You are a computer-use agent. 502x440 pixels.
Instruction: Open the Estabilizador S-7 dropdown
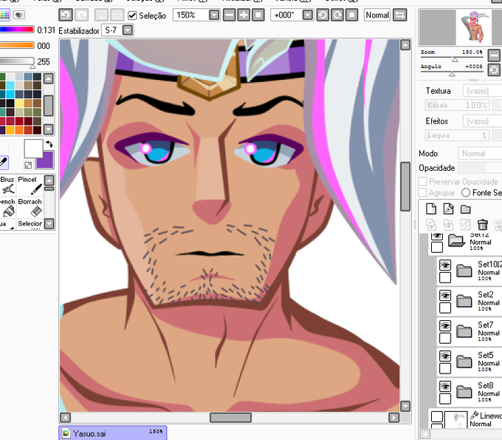[128, 30]
